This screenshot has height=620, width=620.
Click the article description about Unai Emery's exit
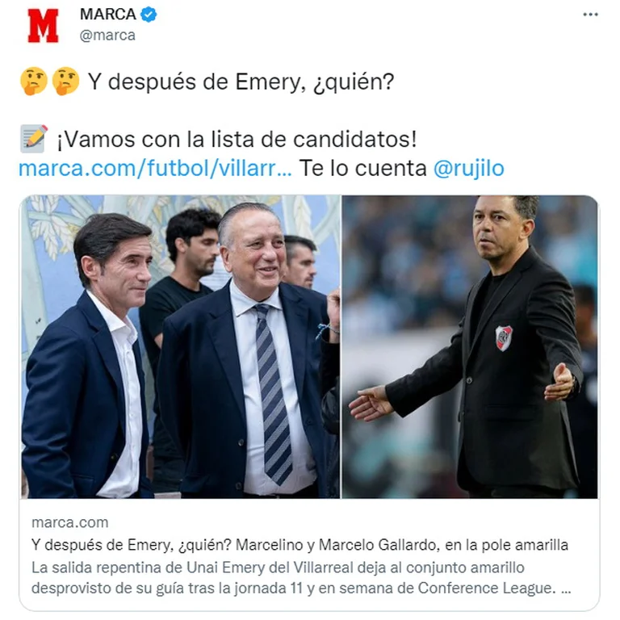[x=301, y=578]
